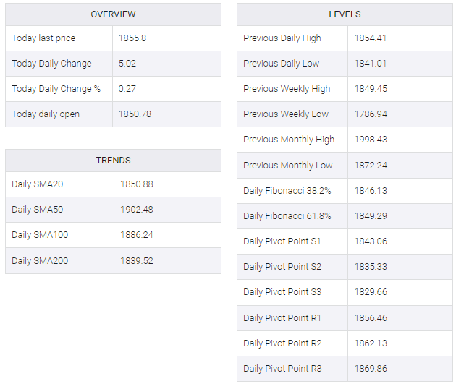Viewport: 456px width, 389px height.
Task: Select the Today Daily Change % value 0.27
Action: (127, 89)
